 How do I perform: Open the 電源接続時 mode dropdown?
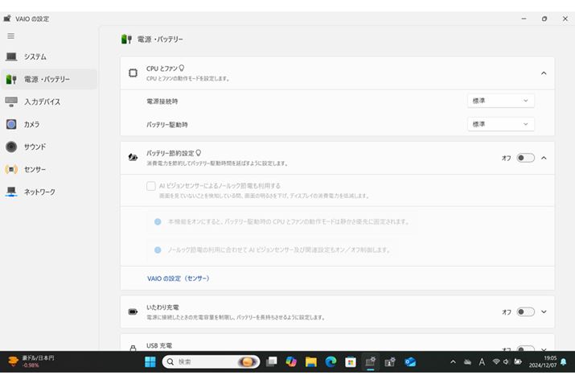click(x=500, y=101)
